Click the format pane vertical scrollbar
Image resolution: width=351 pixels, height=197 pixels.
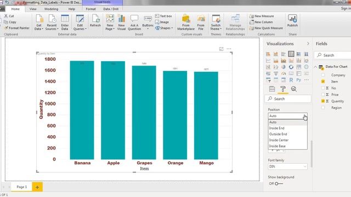point(312,154)
